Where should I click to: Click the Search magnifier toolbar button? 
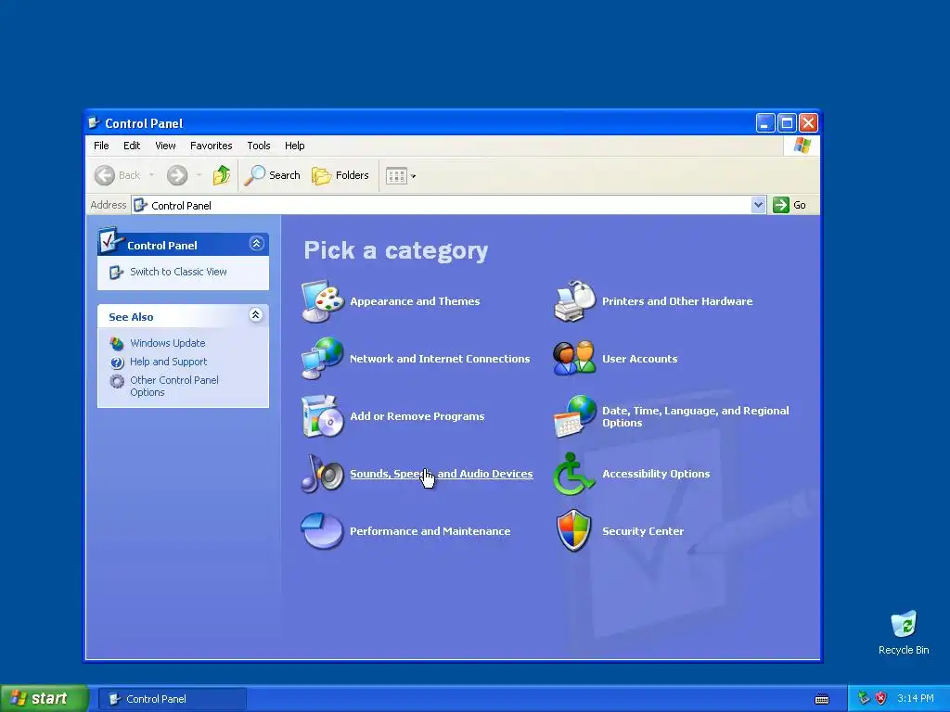pyautogui.click(x=272, y=175)
